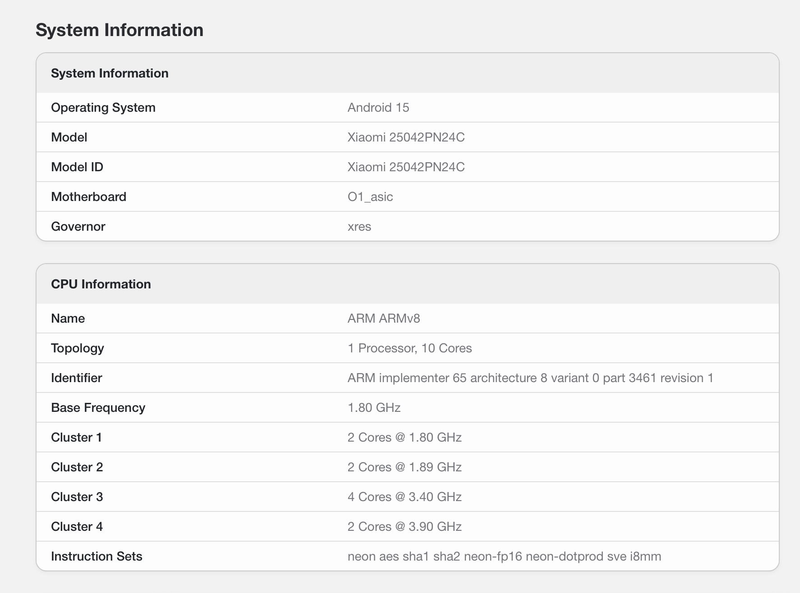The image size is (800, 593).
Task: Select Xiaomi 25042PN24C in the Model ID row
Action: (x=406, y=167)
